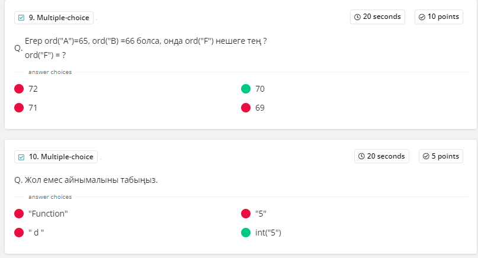
Task: Open the 10 points setting badge
Action: click(439, 17)
